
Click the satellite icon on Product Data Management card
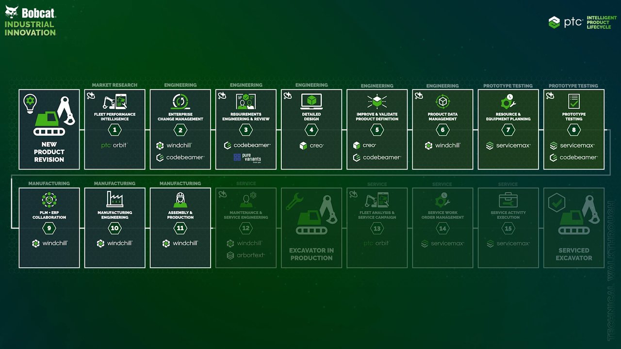tap(418, 95)
